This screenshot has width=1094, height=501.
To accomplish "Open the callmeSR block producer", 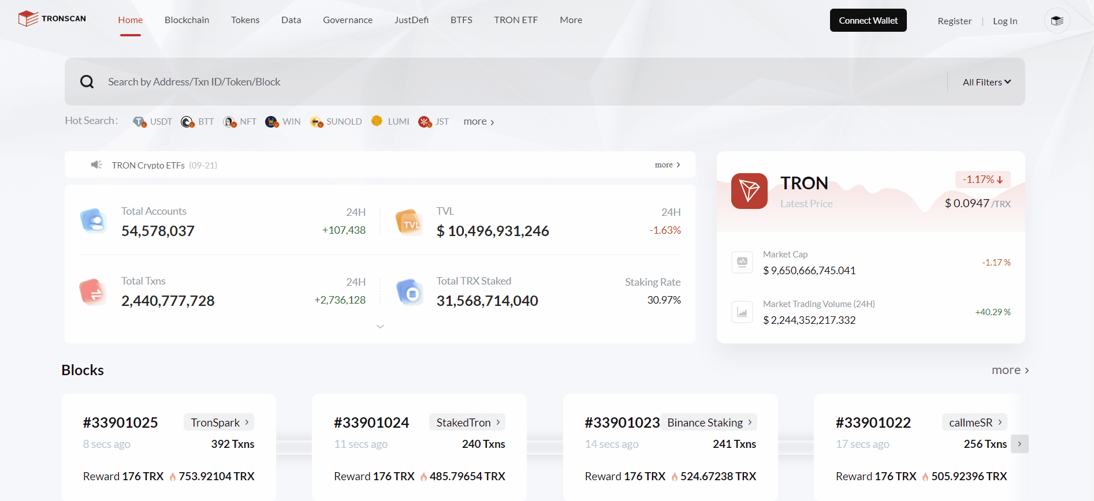I will point(974,423).
